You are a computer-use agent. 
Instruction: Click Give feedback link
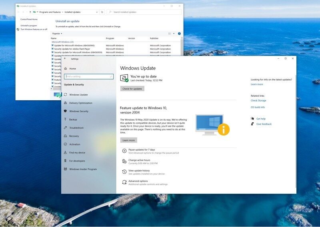click(264, 124)
